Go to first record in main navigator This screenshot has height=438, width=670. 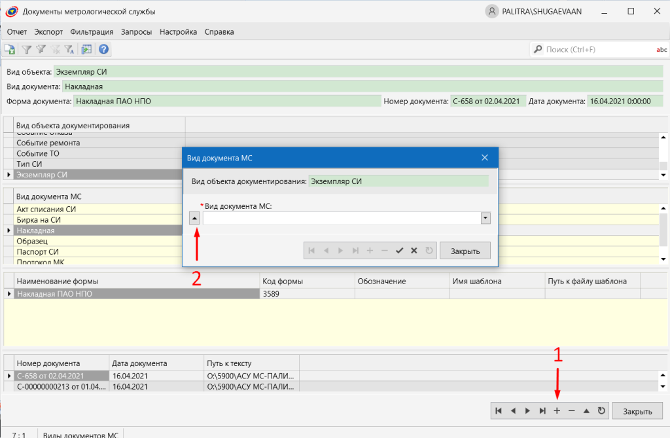(x=498, y=411)
